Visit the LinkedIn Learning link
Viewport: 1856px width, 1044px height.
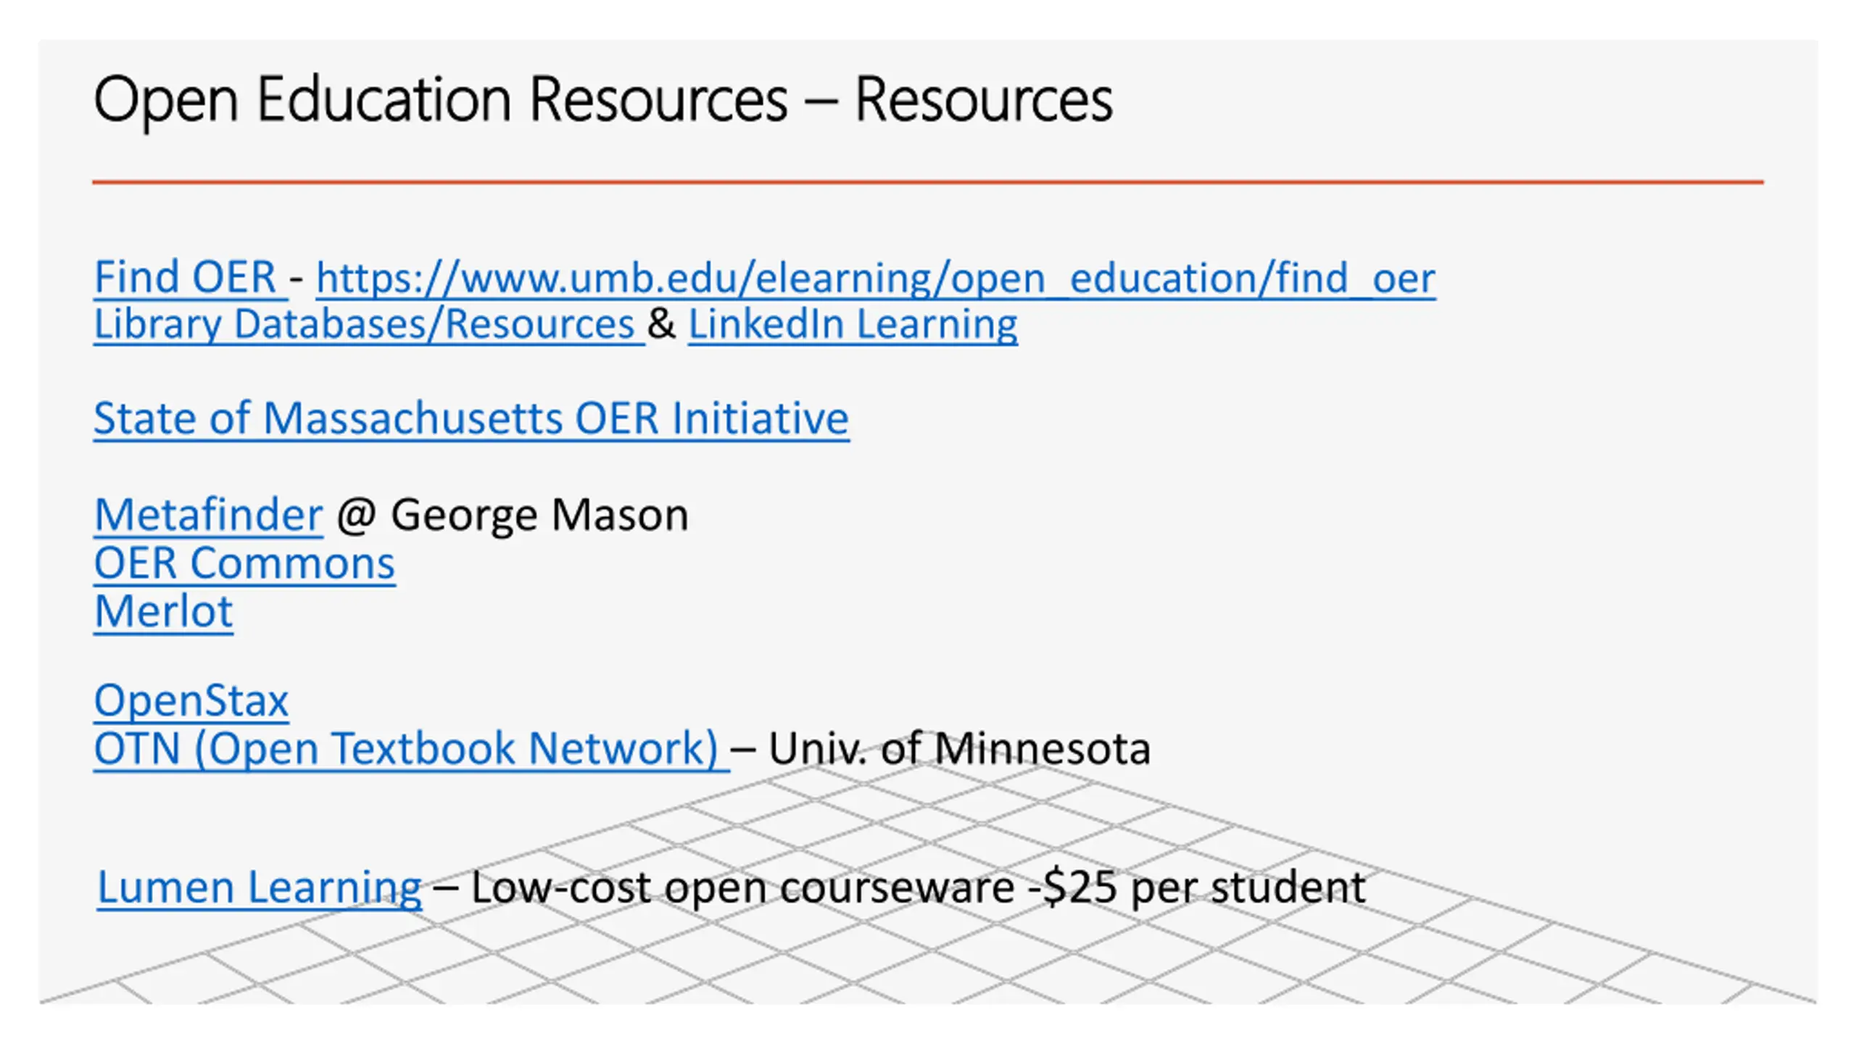(853, 324)
